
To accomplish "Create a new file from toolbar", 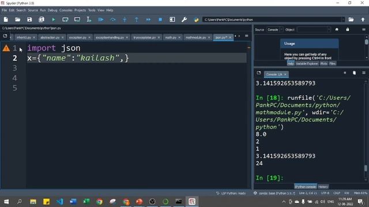I will point(6,20).
